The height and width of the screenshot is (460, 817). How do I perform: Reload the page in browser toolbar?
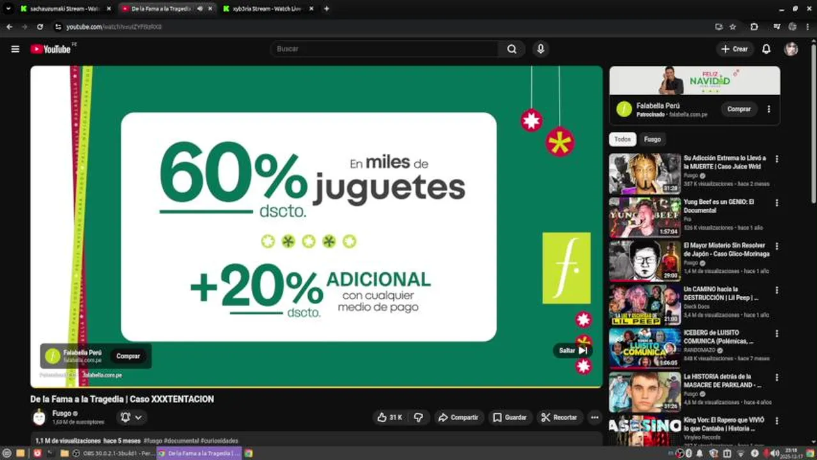tap(40, 27)
